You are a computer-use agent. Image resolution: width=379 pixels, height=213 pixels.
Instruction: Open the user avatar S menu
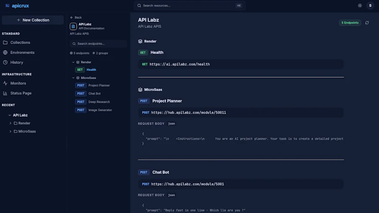(x=370, y=6)
